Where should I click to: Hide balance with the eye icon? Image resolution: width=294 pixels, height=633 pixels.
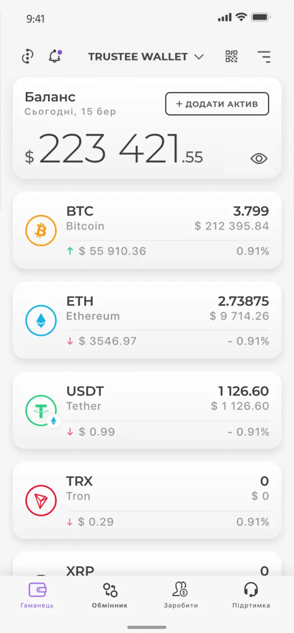259,158
